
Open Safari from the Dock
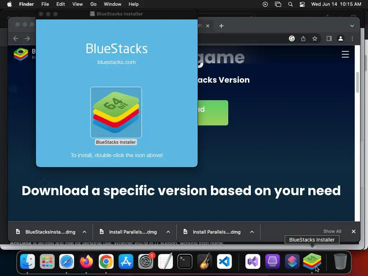[x=66, y=261]
